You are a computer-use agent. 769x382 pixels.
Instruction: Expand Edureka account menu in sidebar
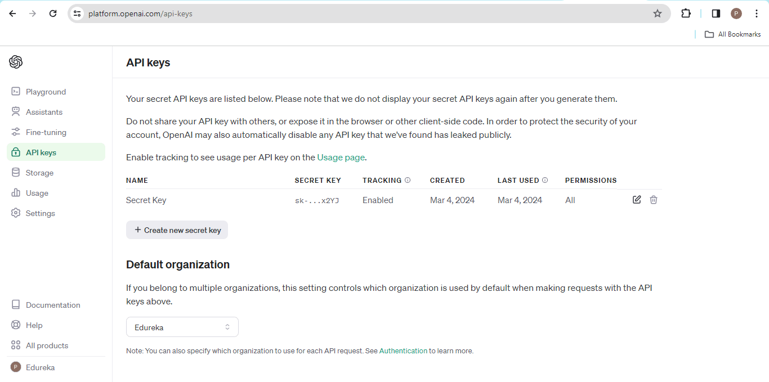coord(39,367)
